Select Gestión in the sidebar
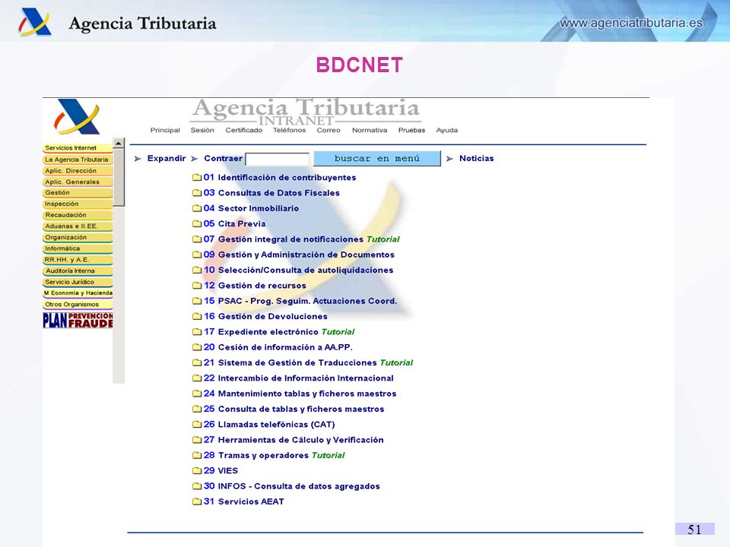This screenshot has width=730, height=547. [x=78, y=192]
